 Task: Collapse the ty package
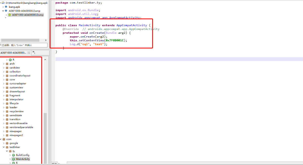click(x=7, y=151)
